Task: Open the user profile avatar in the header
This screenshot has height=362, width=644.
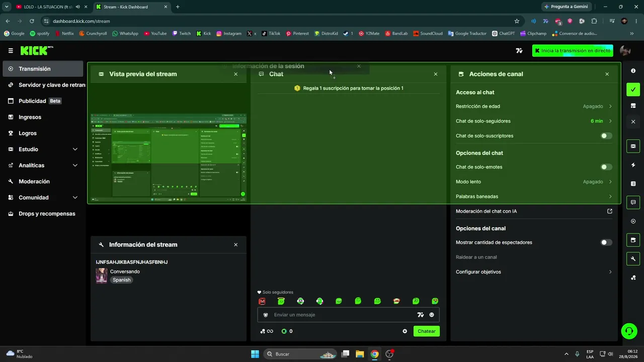Action: pos(625,51)
